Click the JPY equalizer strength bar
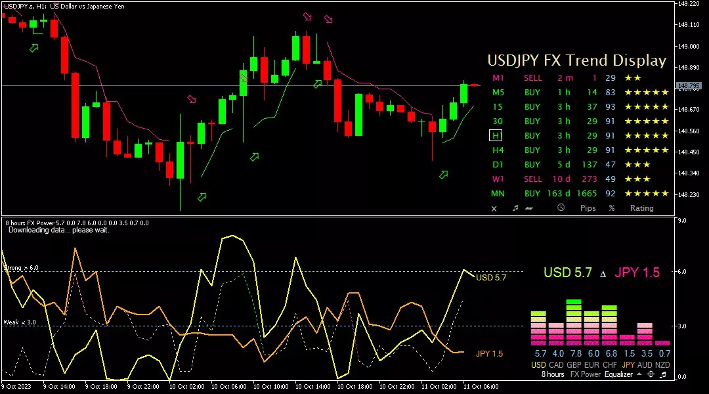Screen dimensions: 709x394 coord(628,340)
